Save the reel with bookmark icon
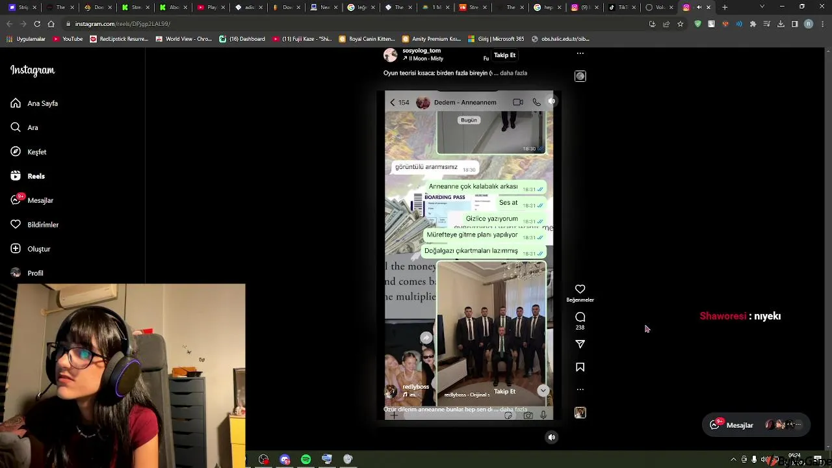Screen dimensions: 832x468 (580, 367)
